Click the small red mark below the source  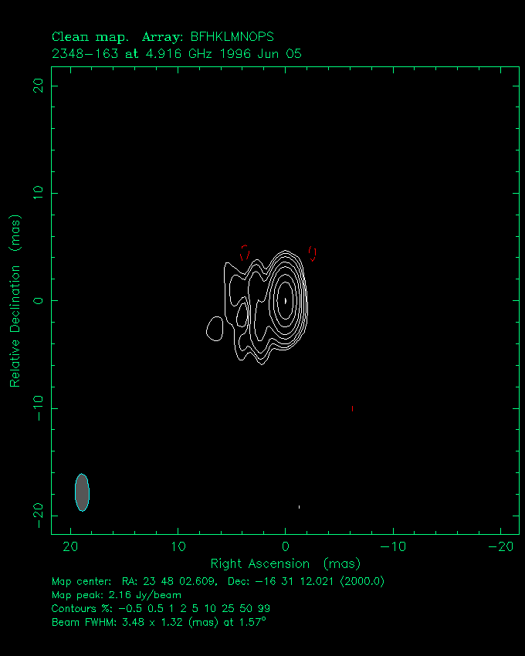(x=352, y=408)
